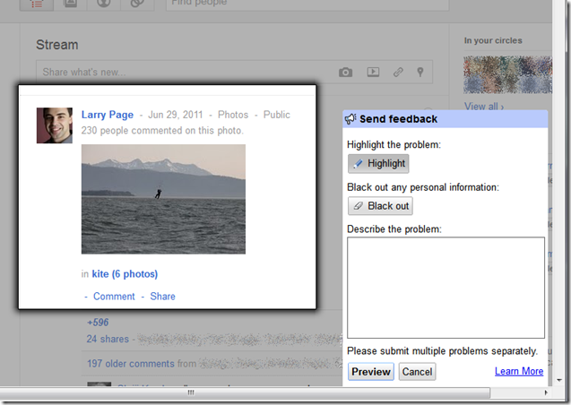
Task: Click the location pin icon in share box
Action: click(420, 73)
